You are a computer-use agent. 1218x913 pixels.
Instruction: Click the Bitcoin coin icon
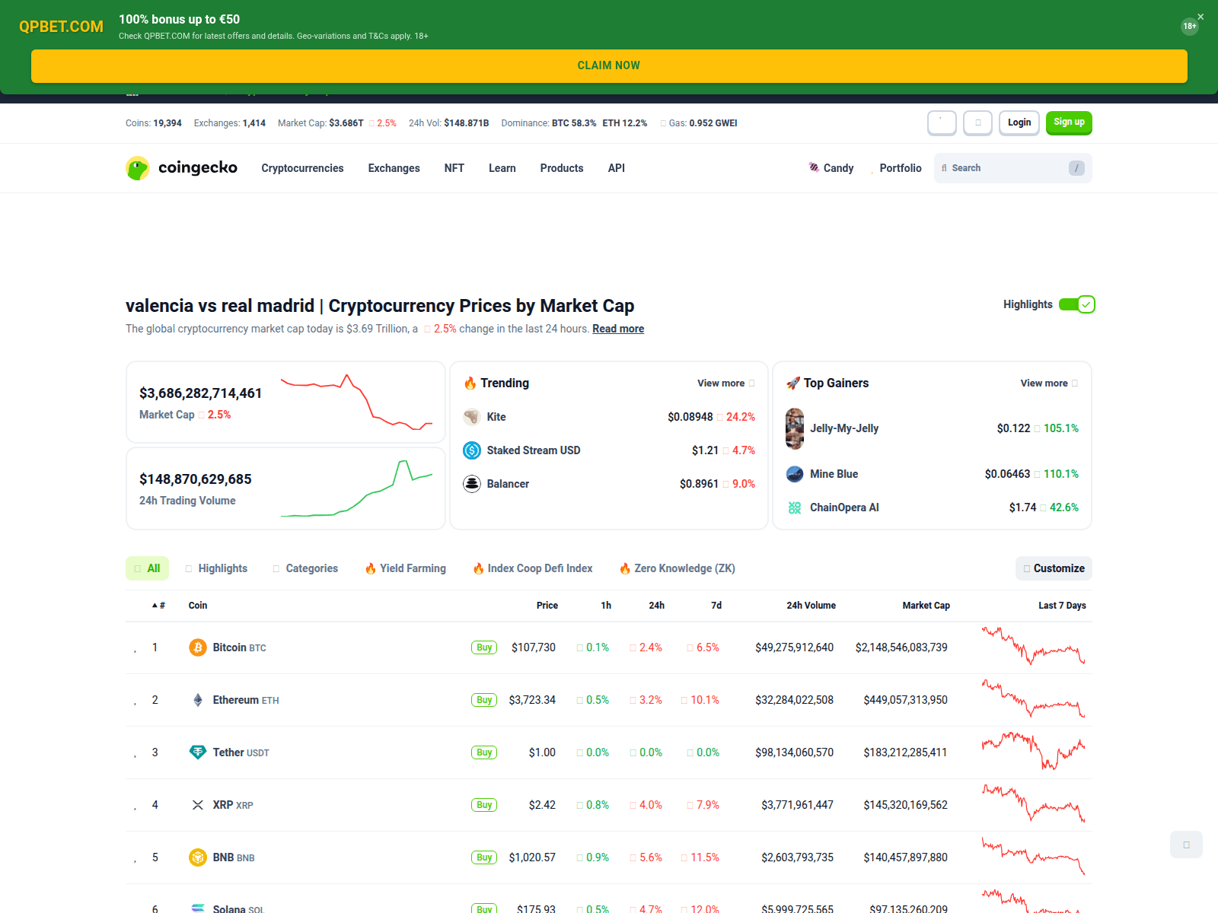pyautogui.click(x=198, y=647)
